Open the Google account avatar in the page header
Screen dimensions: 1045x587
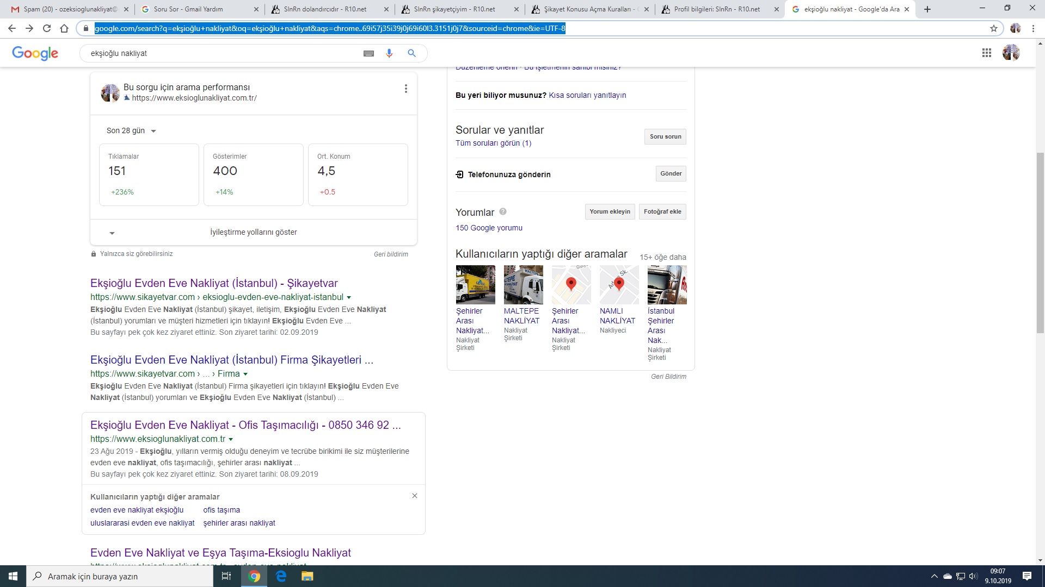[1011, 53]
